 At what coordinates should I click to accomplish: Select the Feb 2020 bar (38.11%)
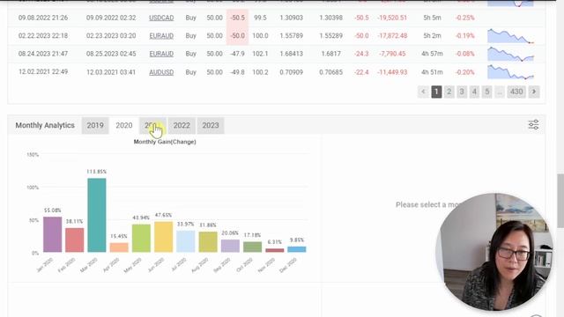point(74,240)
